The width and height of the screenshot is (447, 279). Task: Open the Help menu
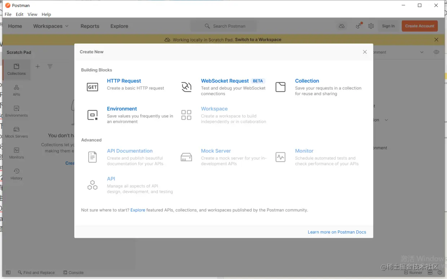click(46, 14)
